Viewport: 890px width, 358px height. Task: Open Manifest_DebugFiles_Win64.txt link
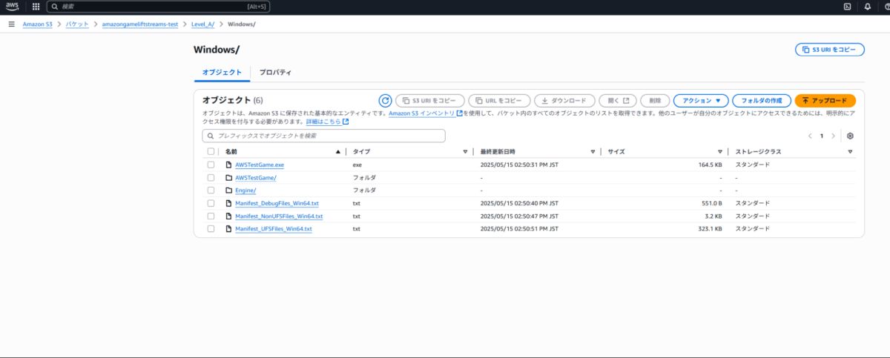coord(277,203)
